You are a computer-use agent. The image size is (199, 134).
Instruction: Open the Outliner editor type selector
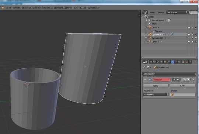145,12
